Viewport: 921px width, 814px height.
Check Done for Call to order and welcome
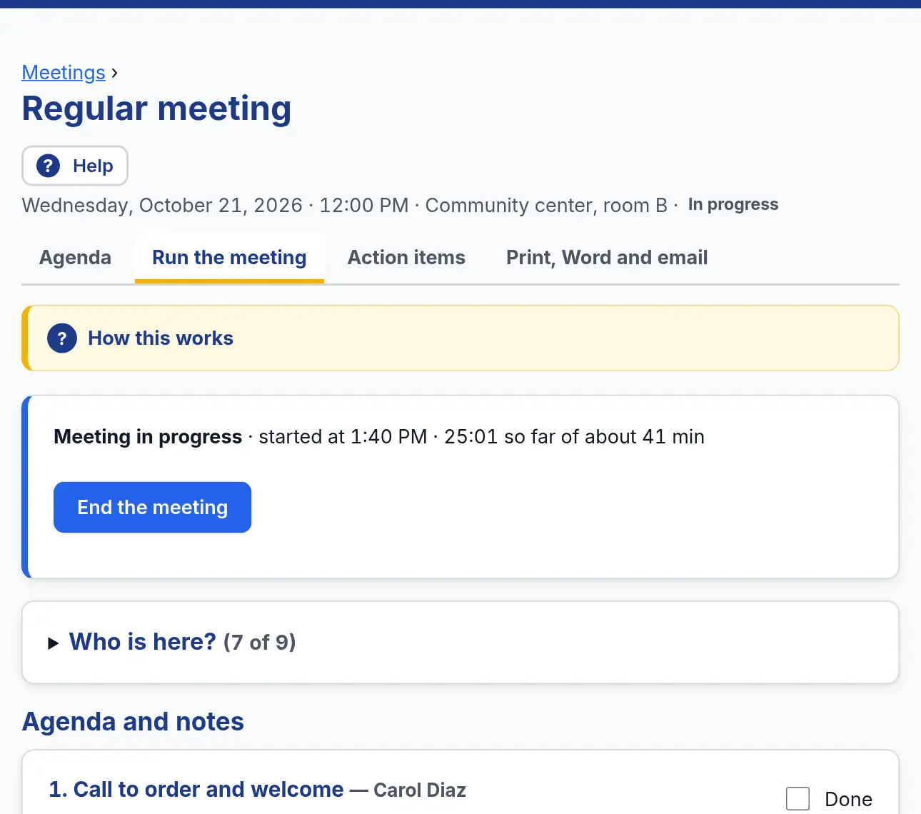click(797, 798)
